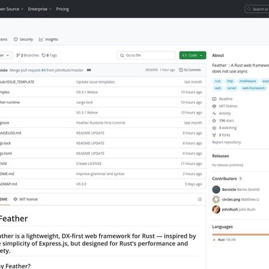
Task: Click the tag icon beside 0 Tags
Action: (43, 55)
